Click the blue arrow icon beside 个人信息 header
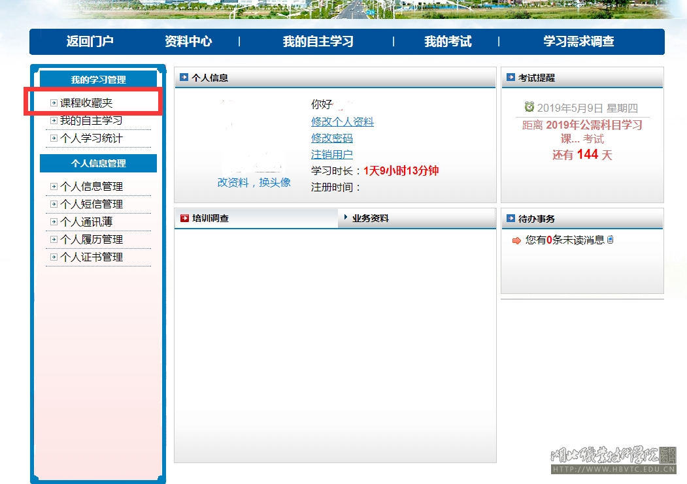 coord(184,77)
